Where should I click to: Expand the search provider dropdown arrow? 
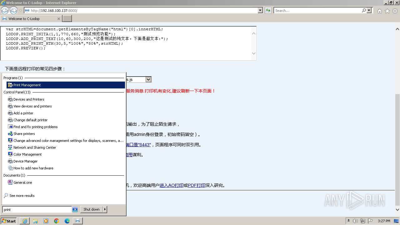pyautogui.click(x=369, y=11)
